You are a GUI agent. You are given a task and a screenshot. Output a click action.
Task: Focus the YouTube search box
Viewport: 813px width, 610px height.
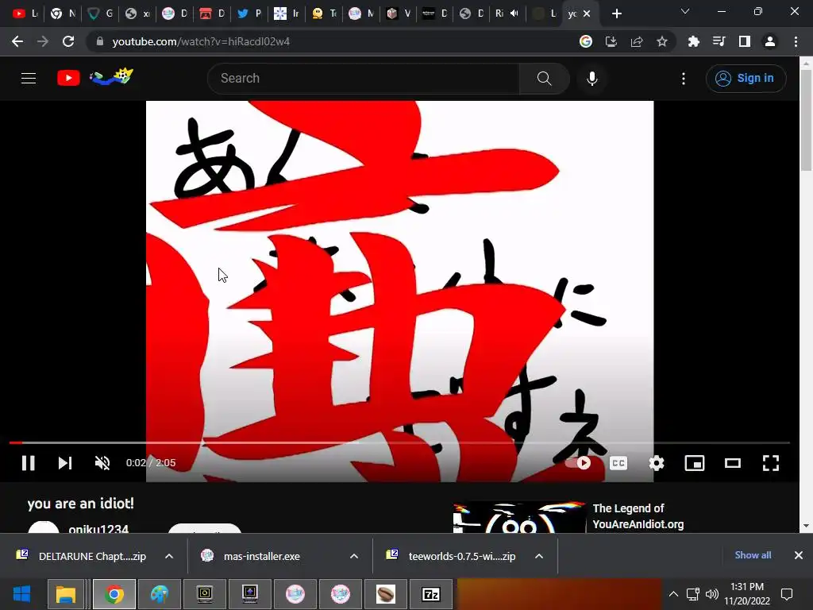pos(364,79)
